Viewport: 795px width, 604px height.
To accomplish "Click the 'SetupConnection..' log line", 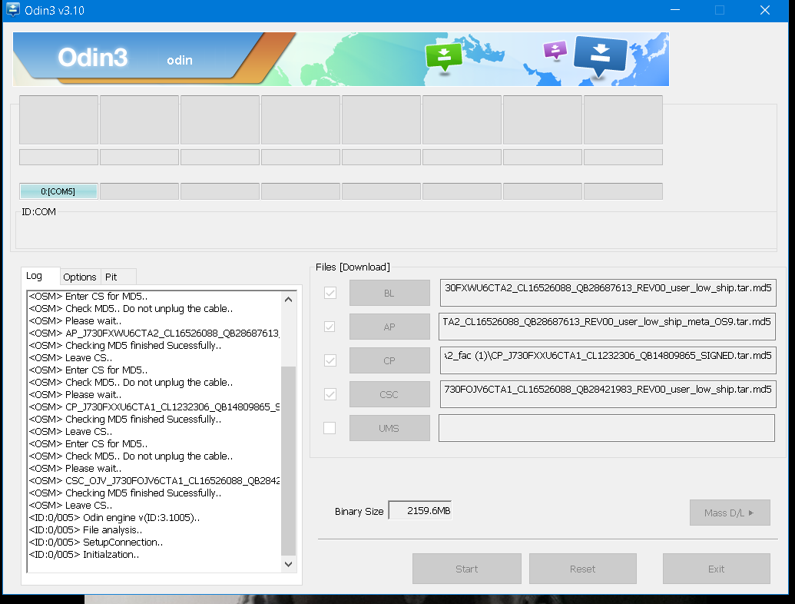I will coord(96,542).
